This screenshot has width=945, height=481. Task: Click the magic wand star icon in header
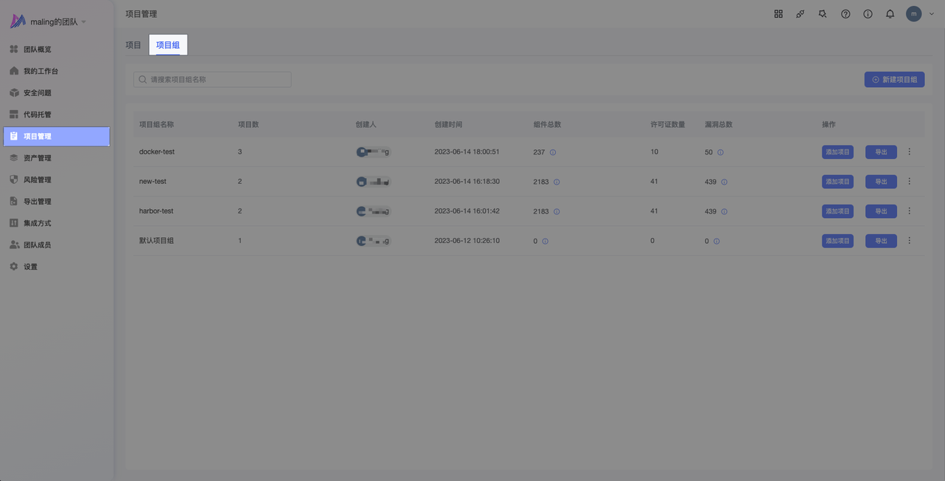point(822,14)
